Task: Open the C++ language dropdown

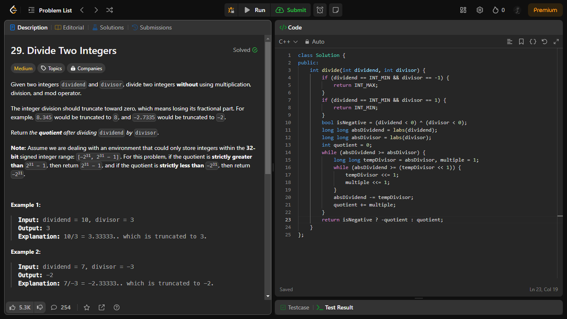Action: click(288, 42)
